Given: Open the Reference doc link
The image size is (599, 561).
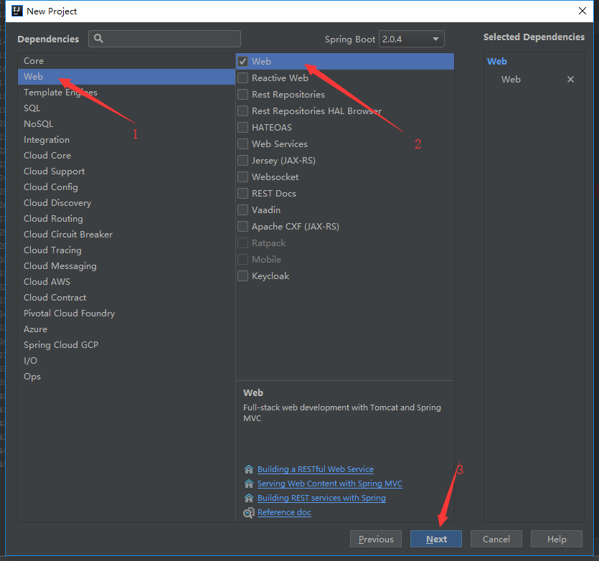Looking at the screenshot, I should pyautogui.click(x=284, y=512).
